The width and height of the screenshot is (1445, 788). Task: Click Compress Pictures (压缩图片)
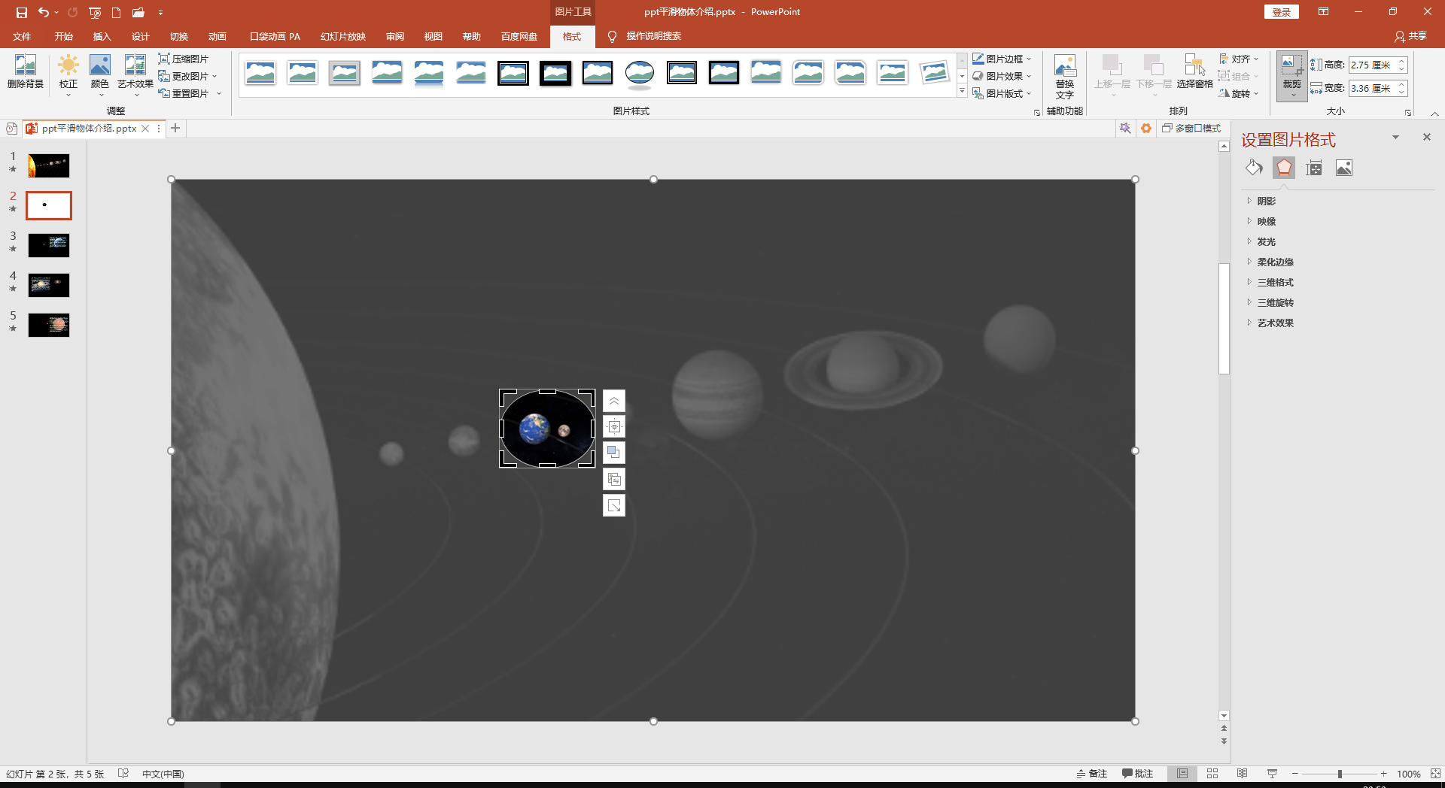pos(184,59)
